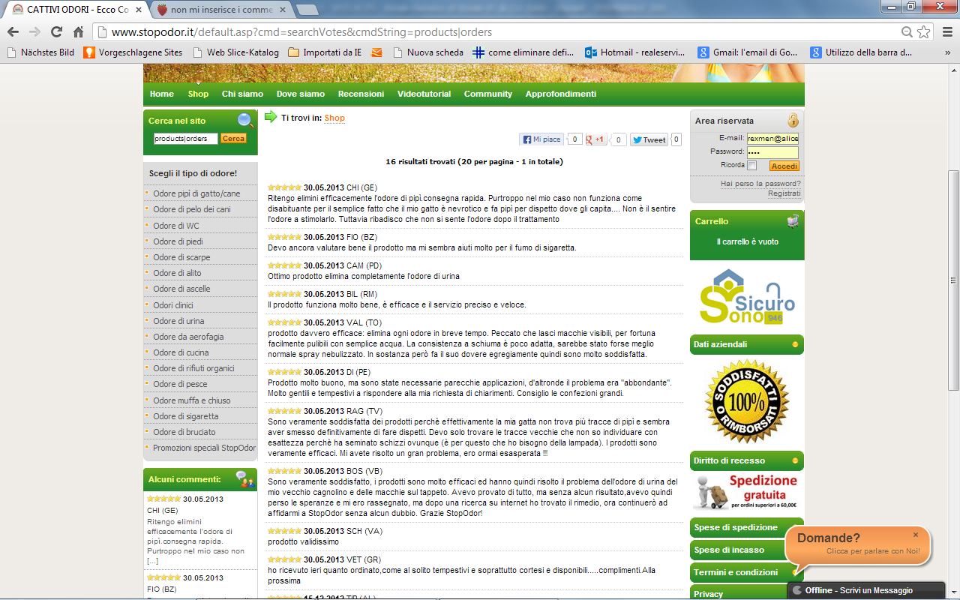The width and height of the screenshot is (960, 600).
Task: Go to Chi siamo menu item
Action: [242, 94]
